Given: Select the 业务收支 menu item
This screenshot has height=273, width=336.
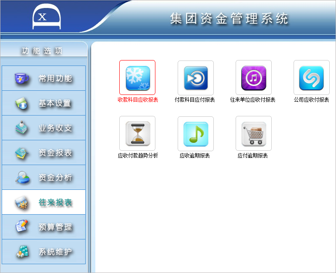Looking at the screenshot, I should [44, 128].
